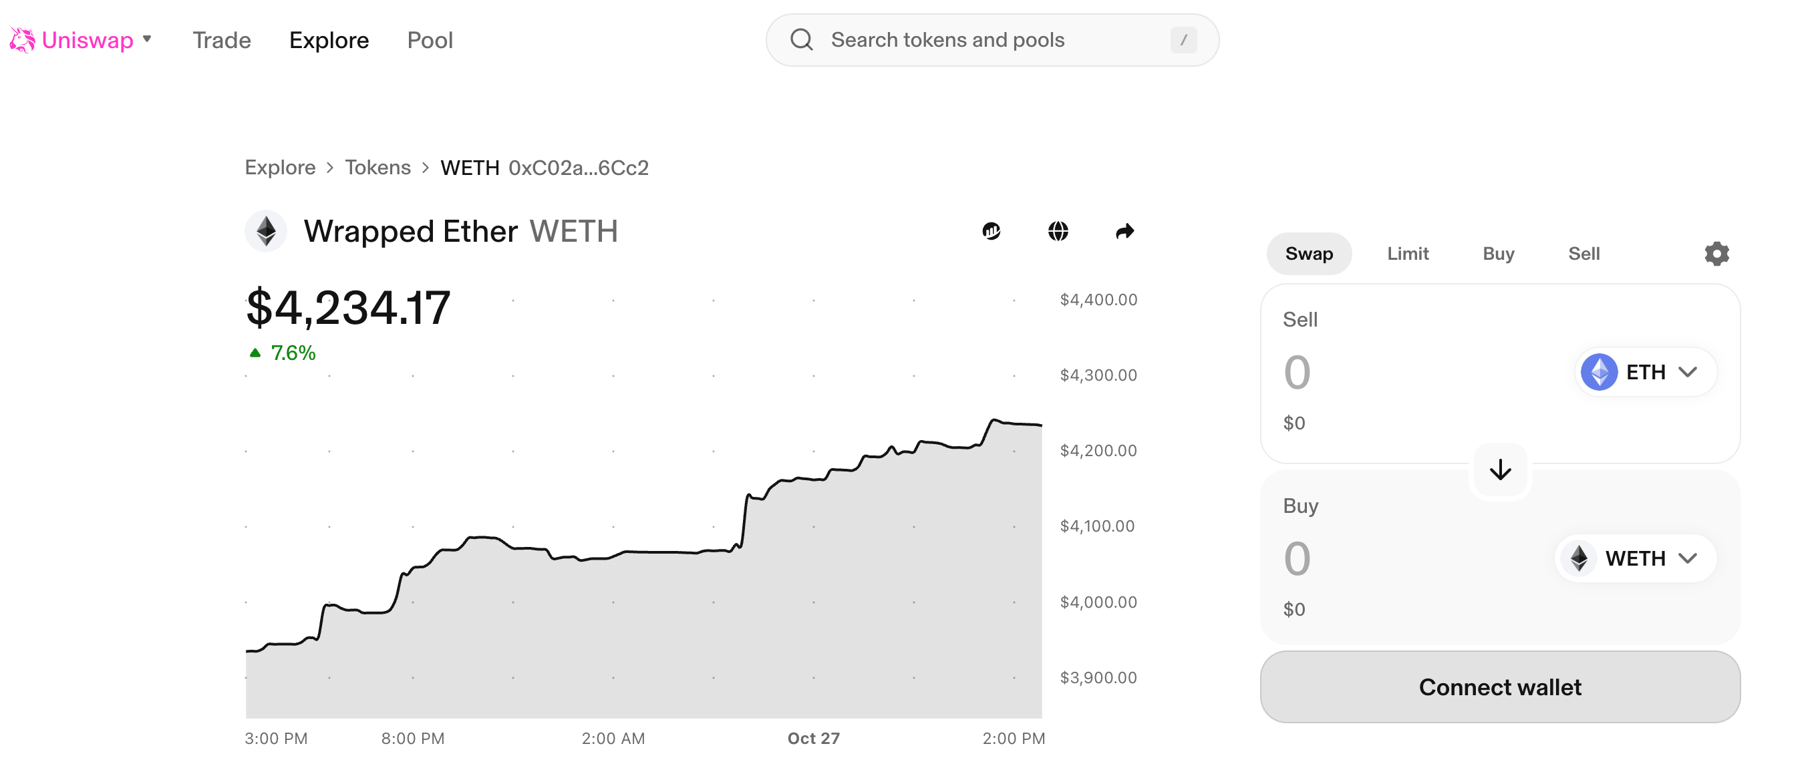Open the Pool page
1820x764 pixels.
click(x=430, y=40)
